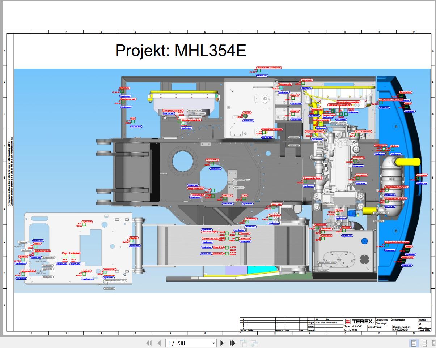The image size is (436, 348).
Task: Select the Klimaanlage red label
Action: pyautogui.click(x=134, y=238)
